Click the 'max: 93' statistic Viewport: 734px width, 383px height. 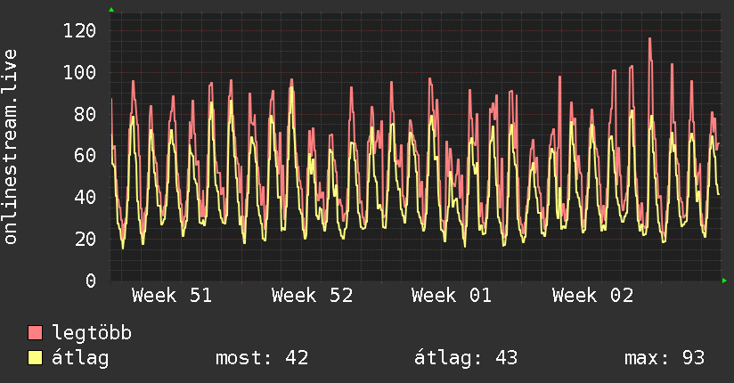coord(665,358)
